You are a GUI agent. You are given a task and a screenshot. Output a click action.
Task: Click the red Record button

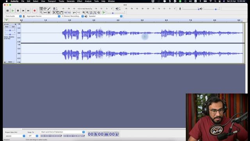tap(35, 11)
